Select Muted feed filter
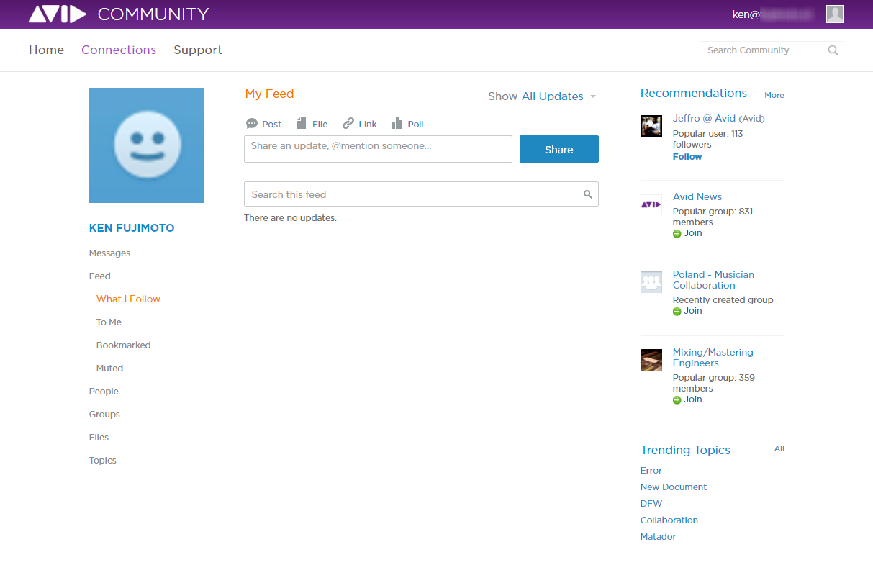 click(109, 369)
